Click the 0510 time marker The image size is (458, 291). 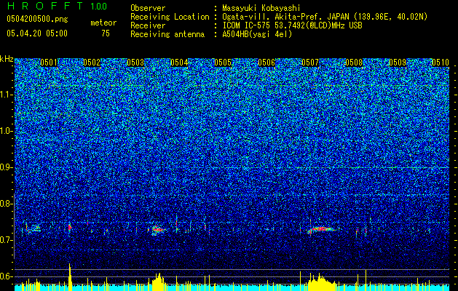point(441,63)
